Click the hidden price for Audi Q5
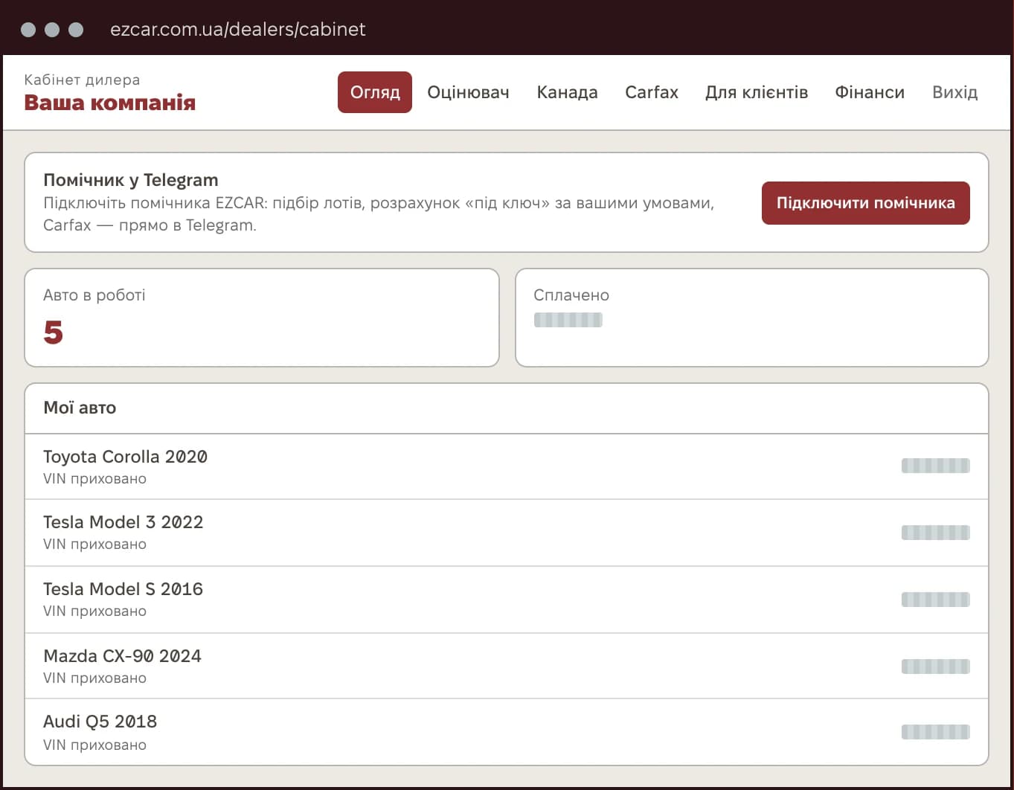Screen dimensions: 1014x790 click(x=936, y=732)
